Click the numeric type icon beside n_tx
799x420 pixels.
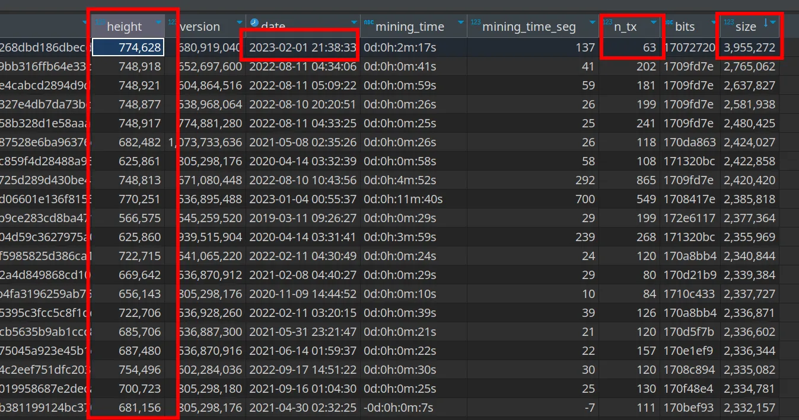pos(607,22)
